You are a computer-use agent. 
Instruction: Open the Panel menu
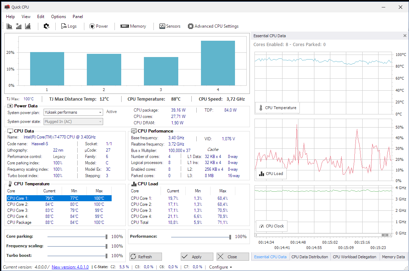pos(78,16)
